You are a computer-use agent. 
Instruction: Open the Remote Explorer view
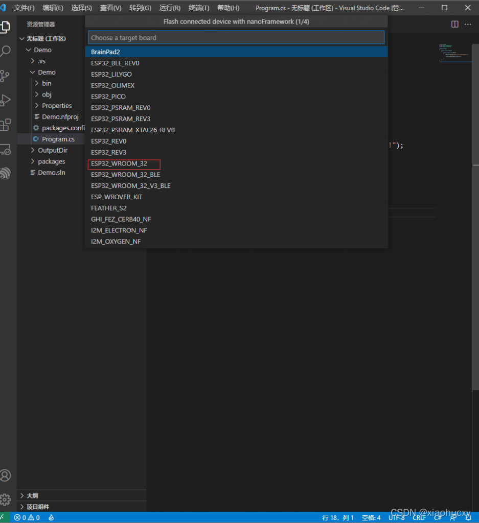(5, 150)
